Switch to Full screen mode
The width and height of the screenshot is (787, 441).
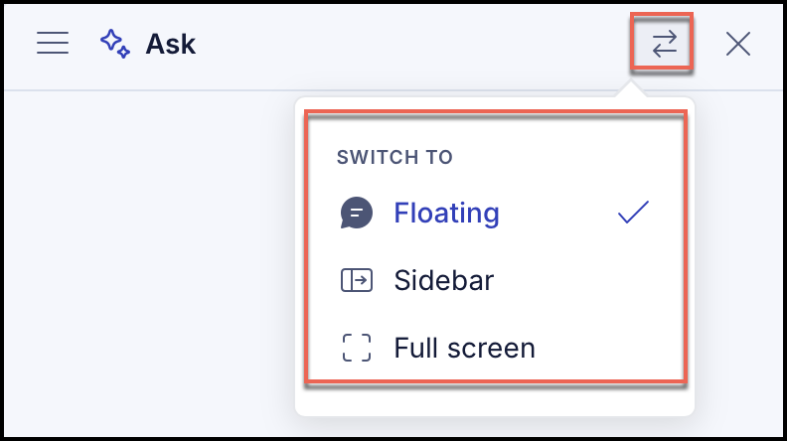coord(464,348)
